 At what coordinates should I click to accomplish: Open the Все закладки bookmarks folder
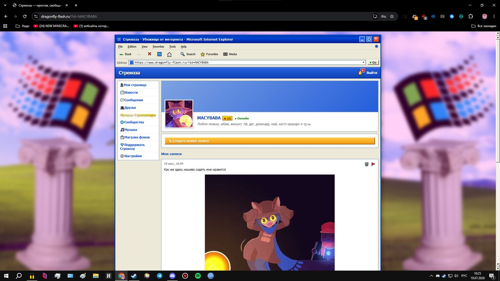click(484, 26)
